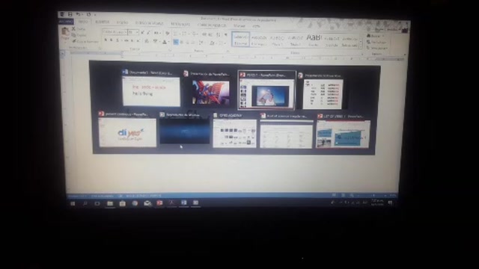Screen dimensions: 479x269
Task: Switch to the Insertar ribbon tab
Action: 103,22
